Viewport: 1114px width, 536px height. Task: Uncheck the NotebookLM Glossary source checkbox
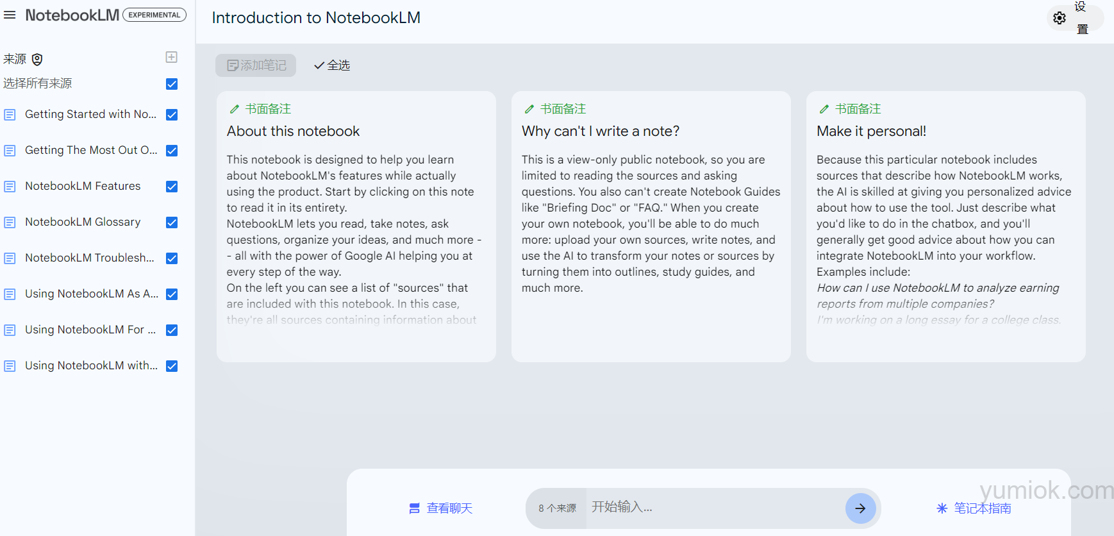(172, 222)
